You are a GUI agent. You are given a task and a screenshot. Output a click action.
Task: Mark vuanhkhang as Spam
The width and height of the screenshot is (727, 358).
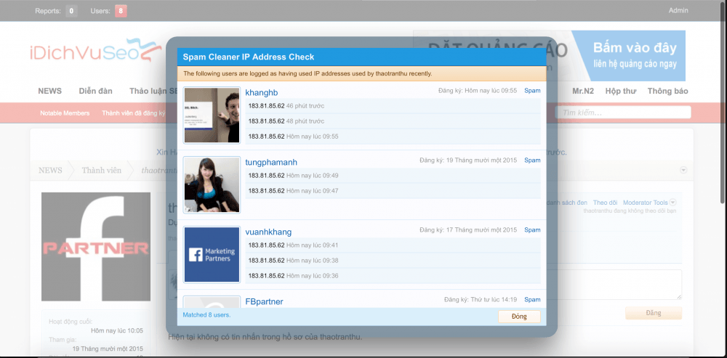click(x=532, y=230)
